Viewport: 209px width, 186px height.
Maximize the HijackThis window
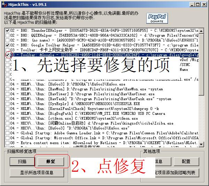tap(198, 5)
